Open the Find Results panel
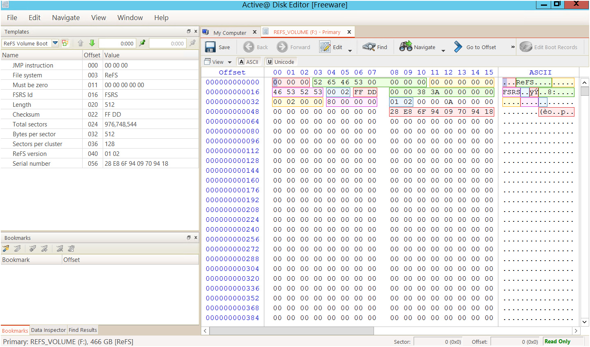The width and height of the screenshot is (590, 347). 82,330
